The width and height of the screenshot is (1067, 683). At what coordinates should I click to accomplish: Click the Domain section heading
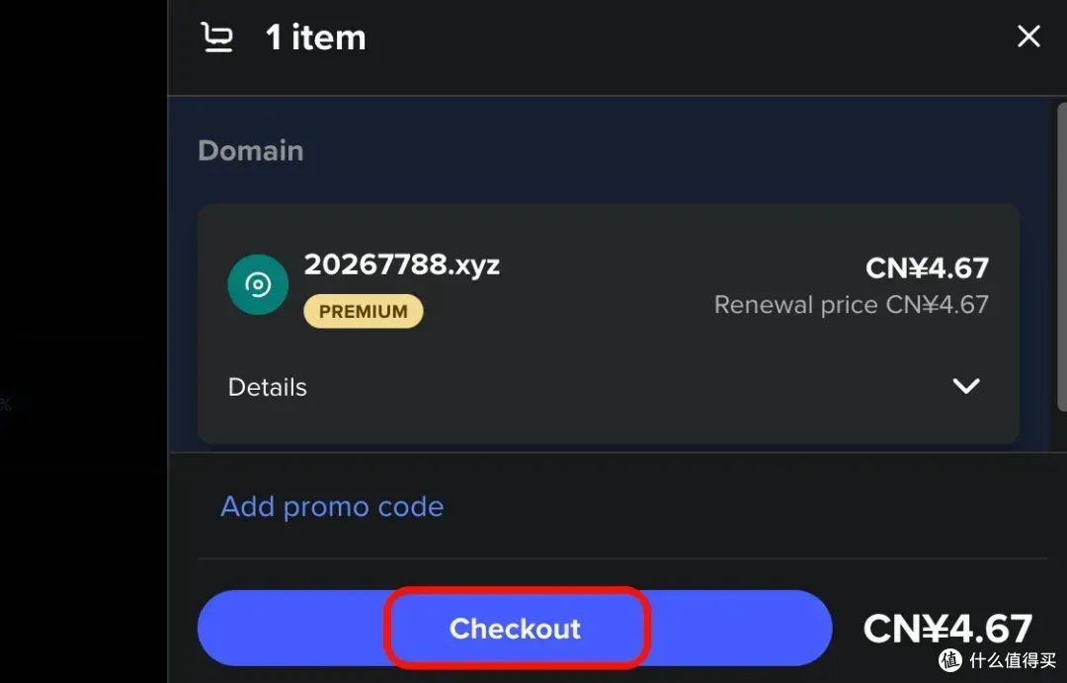coord(251,151)
